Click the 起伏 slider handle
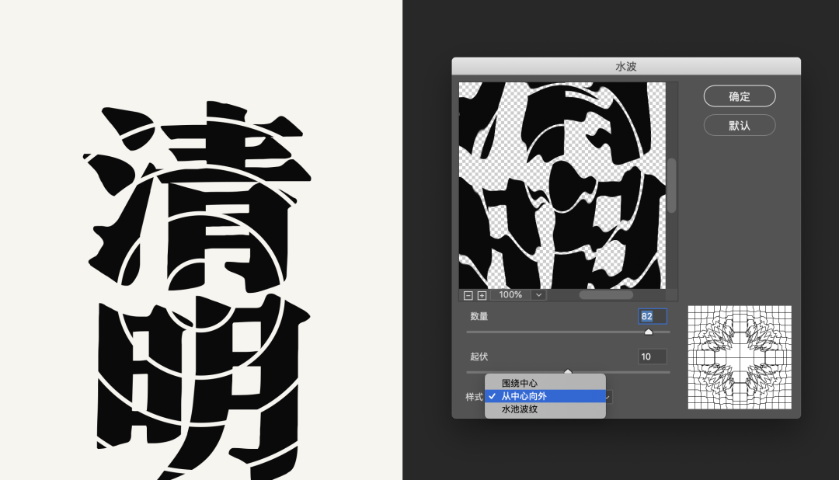The height and width of the screenshot is (480, 839). coord(568,372)
